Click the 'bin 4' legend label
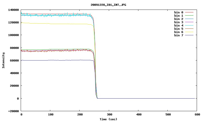Viewport: 202px width, 121px height. point(179,25)
